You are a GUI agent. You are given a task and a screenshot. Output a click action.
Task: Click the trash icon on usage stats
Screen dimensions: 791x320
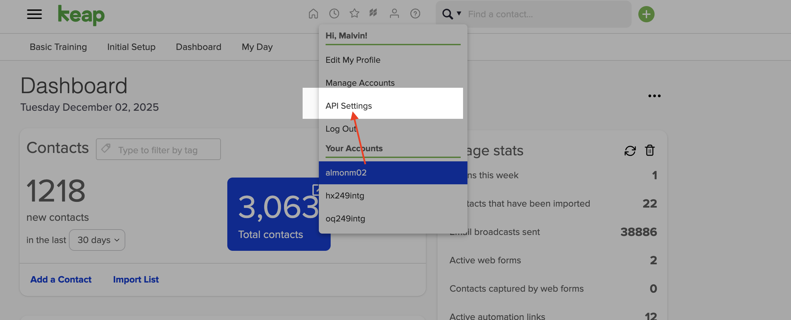pos(650,151)
